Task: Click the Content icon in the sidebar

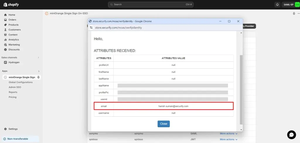Action: (5, 35)
